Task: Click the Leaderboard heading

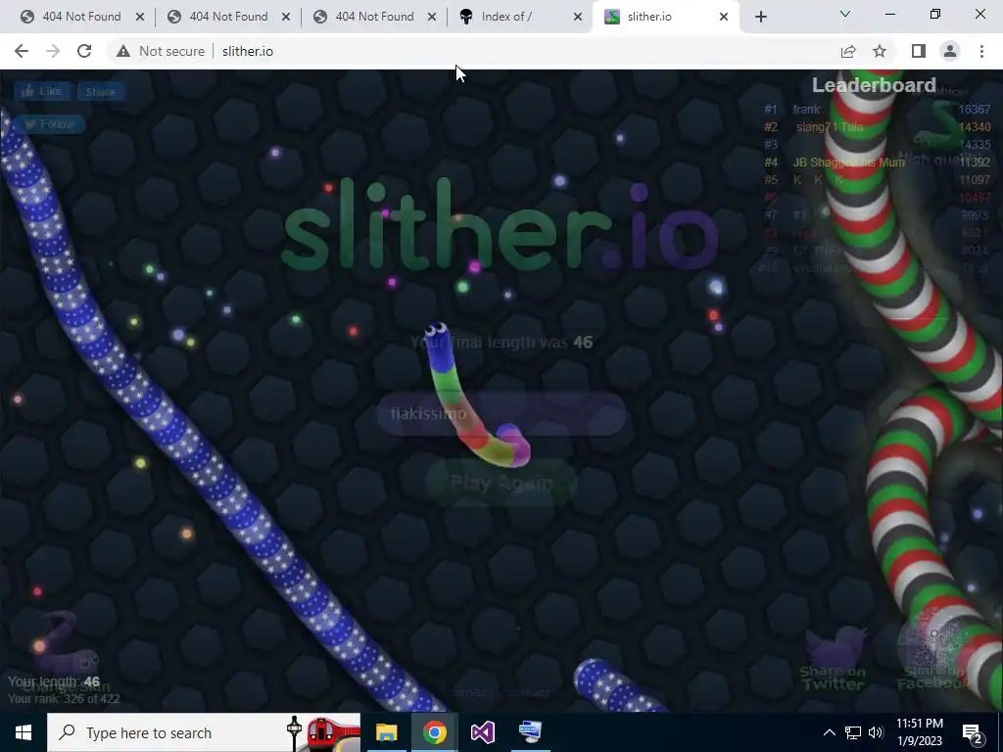Action: pos(874,85)
